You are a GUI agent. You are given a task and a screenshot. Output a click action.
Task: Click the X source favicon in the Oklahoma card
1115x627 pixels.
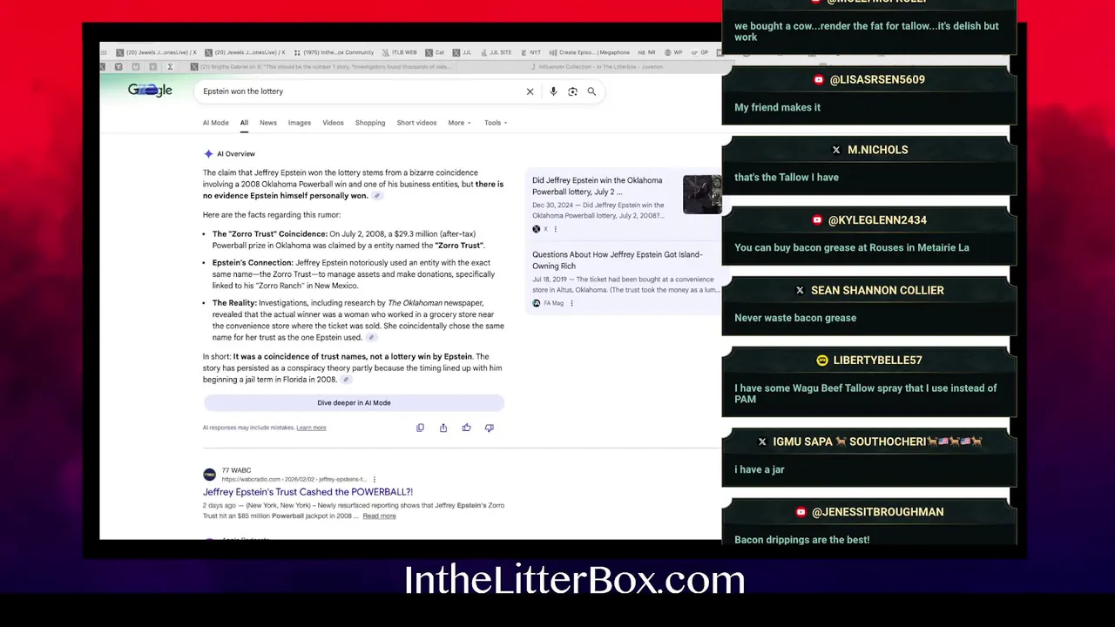coord(537,229)
